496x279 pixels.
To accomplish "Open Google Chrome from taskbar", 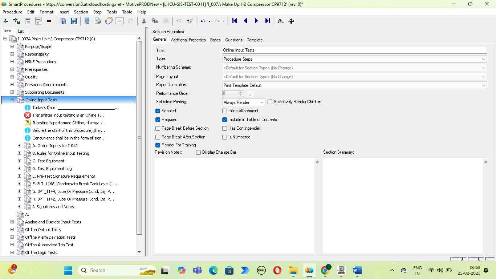I will tap(325, 270).
